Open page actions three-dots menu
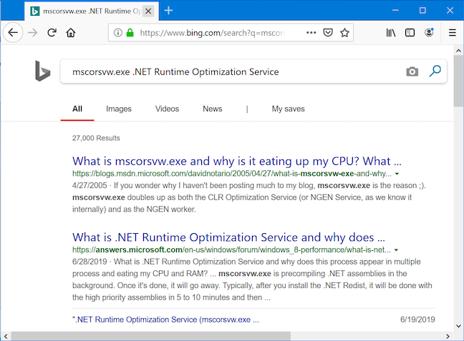The height and width of the screenshot is (341, 464). pos(311,32)
